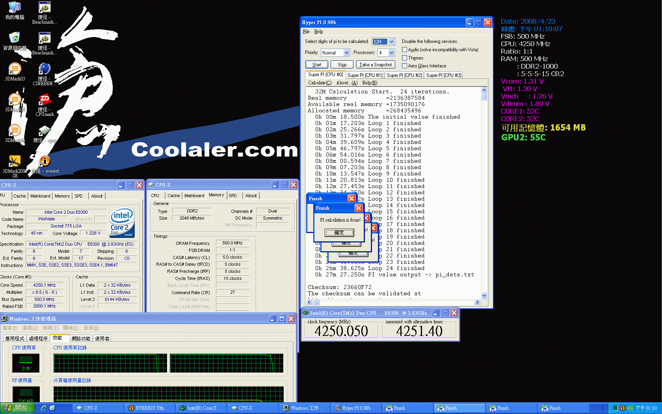
Task: Select the Super PI [CPU #3] tab
Action: point(444,75)
